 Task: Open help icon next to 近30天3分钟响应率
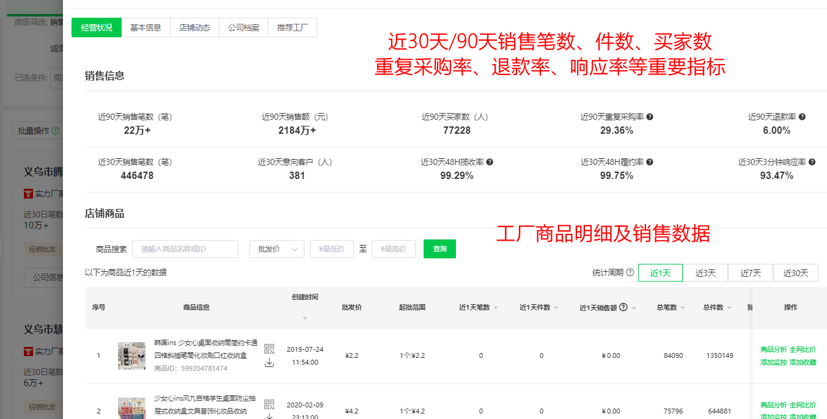click(x=812, y=161)
